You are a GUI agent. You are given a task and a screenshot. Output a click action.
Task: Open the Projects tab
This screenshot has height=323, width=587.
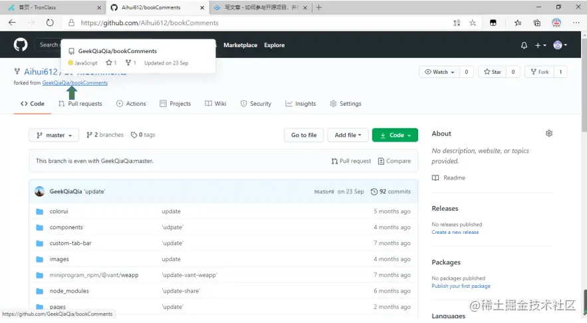pos(176,104)
